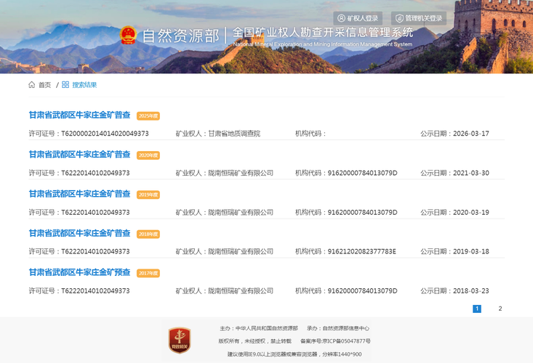The height and width of the screenshot is (363, 533).
Task: Click the 2017年度 year tag
Action: tap(148, 273)
